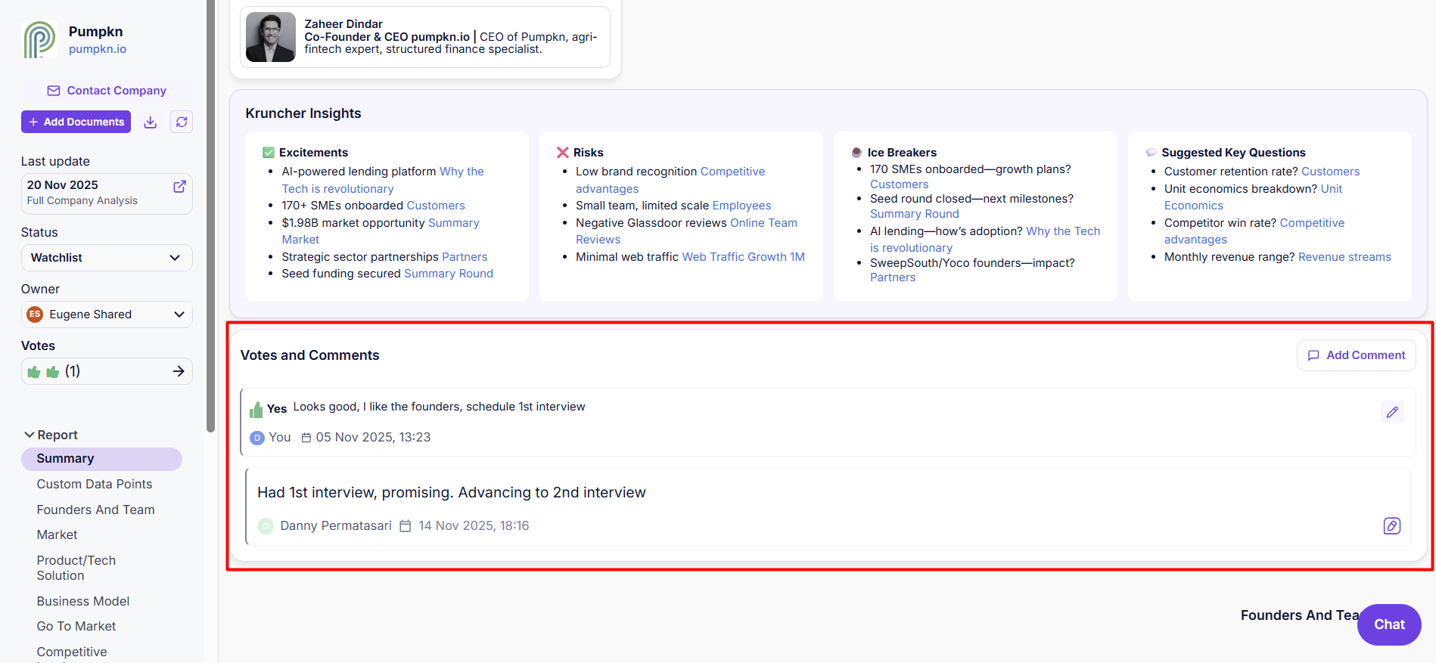Edit the Yes vote comment pencil icon
The width and height of the screenshot is (1436, 663).
click(x=1391, y=412)
